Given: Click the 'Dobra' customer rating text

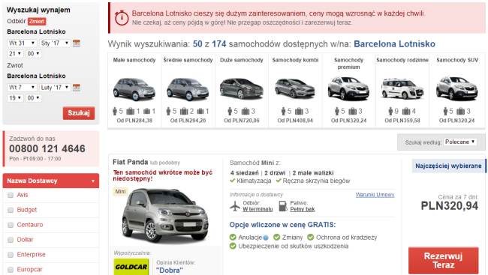Looking at the screenshot, I should tap(170, 271).
